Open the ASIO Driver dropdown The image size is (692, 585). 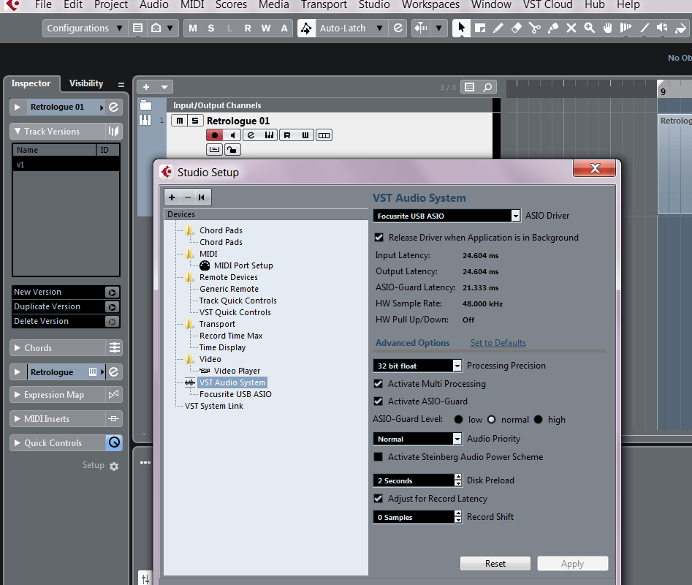[x=446, y=216]
